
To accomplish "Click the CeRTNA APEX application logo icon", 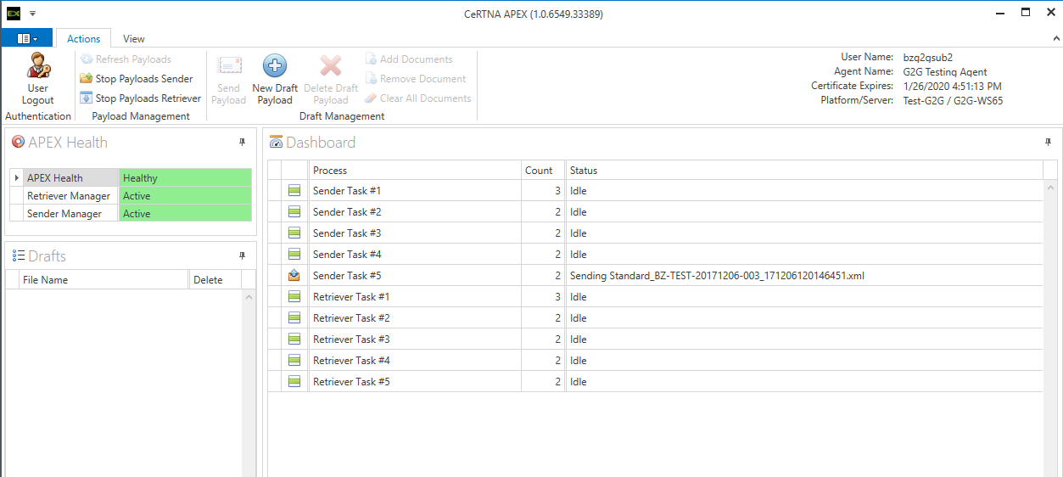I will 14,14.
